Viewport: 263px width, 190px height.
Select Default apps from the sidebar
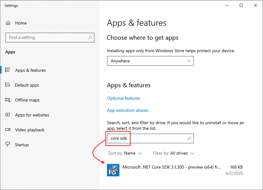click(x=27, y=85)
